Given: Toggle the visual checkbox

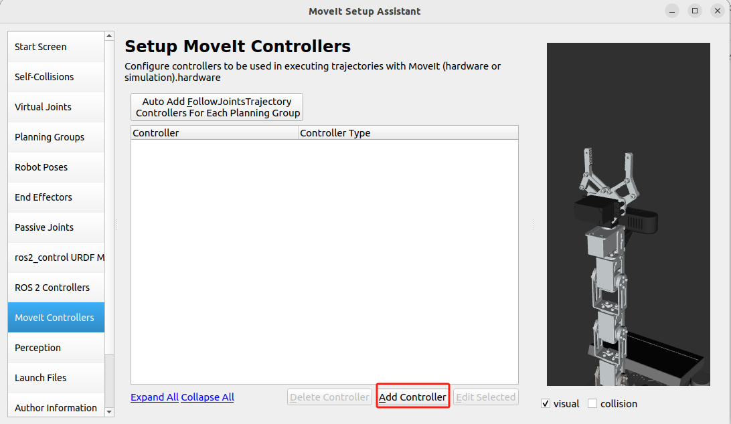Looking at the screenshot, I should 546,403.
